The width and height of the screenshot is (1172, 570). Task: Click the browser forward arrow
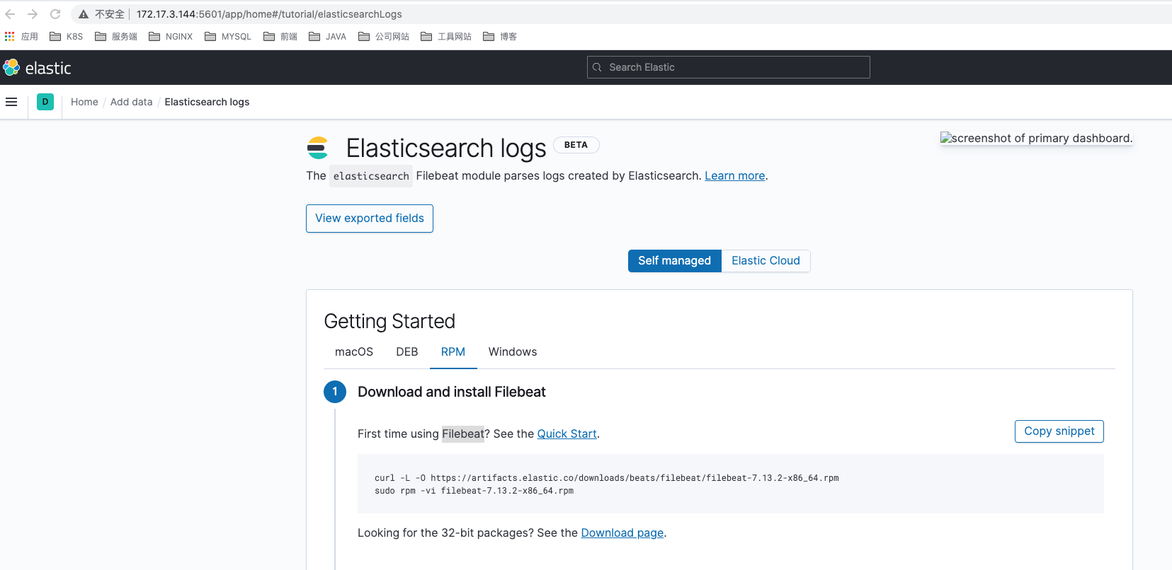pyautogui.click(x=33, y=14)
